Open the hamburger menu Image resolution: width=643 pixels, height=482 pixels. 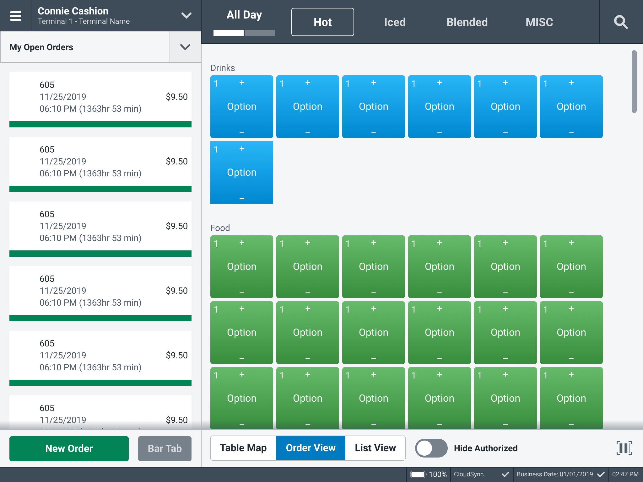[x=15, y=16]
